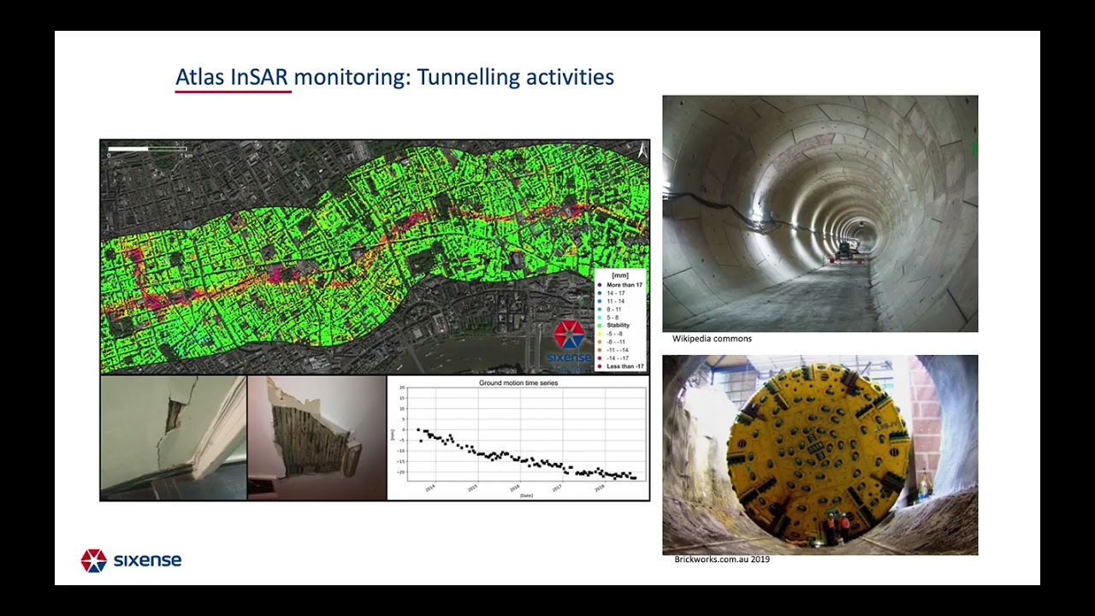Screen dimensions: 1095x616
Task: Click the Sixense logo in the slide footer
Action: (131, 560)
